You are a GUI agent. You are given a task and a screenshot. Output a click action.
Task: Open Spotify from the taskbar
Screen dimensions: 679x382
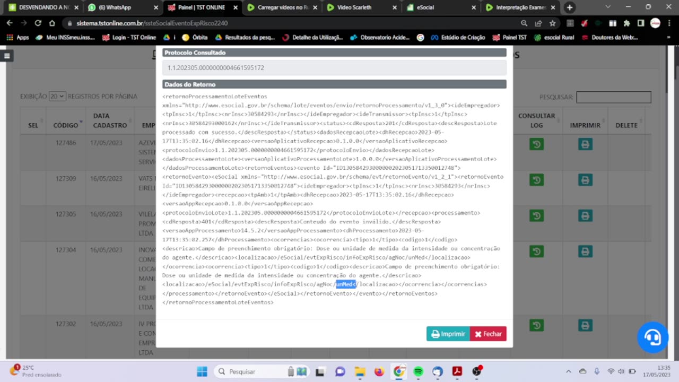[x=418, y=371]
